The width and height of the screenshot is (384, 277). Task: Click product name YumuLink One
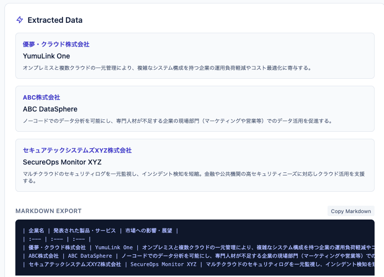coord(46,56)
